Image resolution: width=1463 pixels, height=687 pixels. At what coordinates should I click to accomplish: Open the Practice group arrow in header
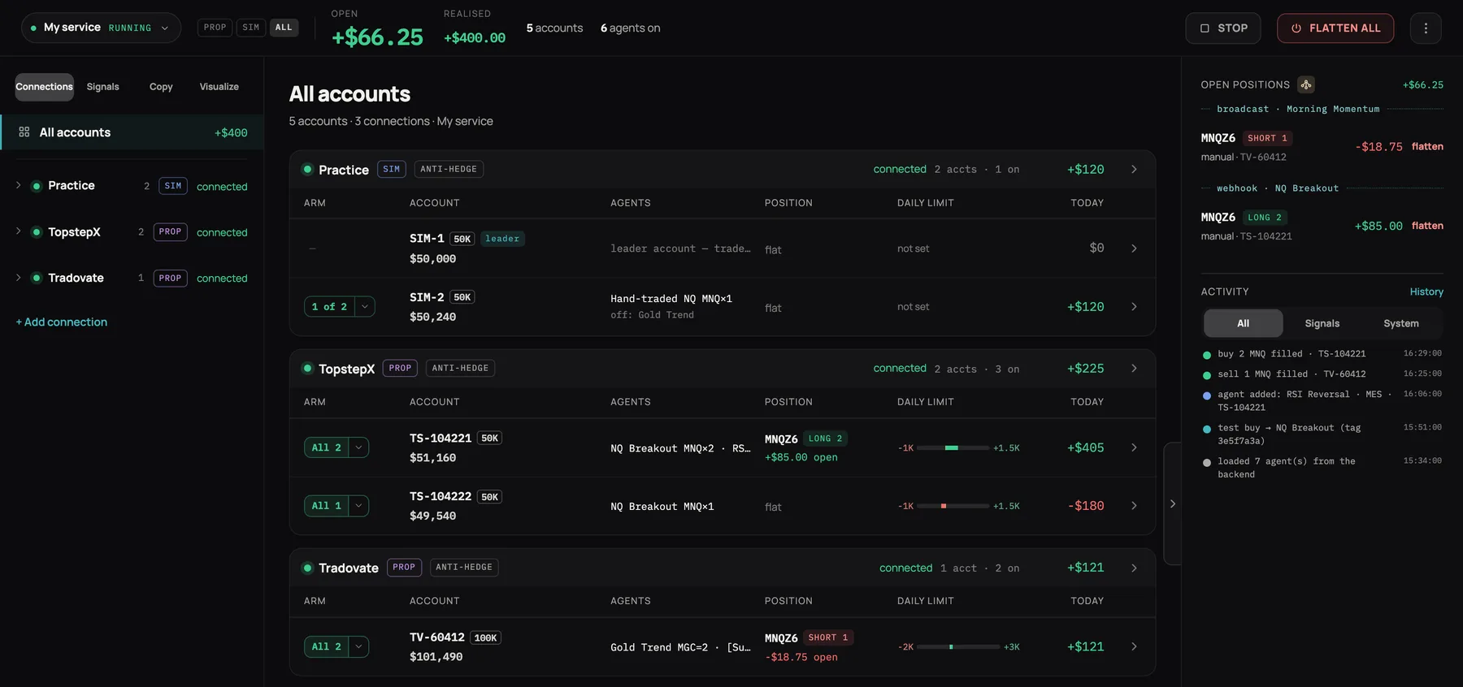click(1134, 169)
